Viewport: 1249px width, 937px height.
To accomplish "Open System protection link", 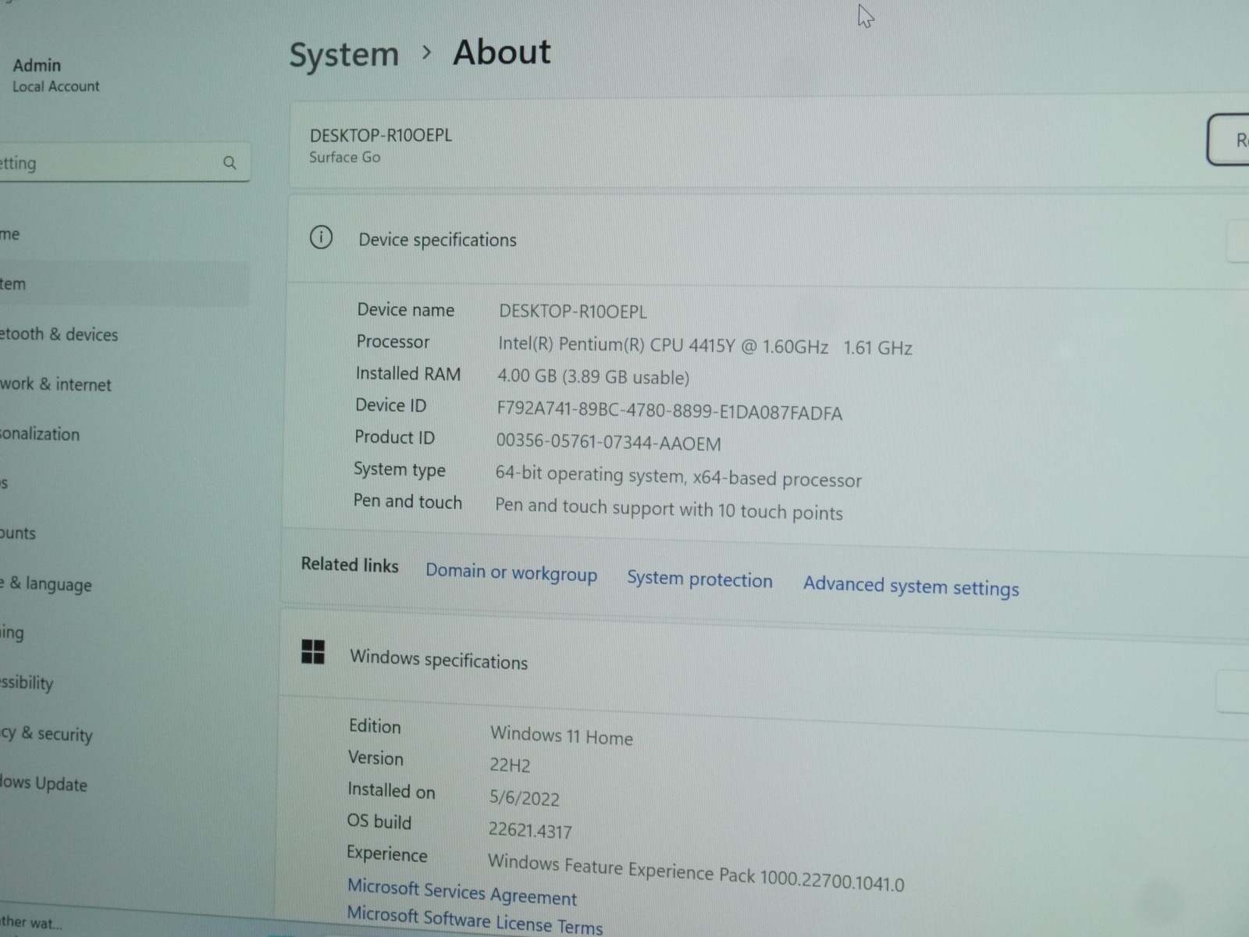I will point(699,579).
